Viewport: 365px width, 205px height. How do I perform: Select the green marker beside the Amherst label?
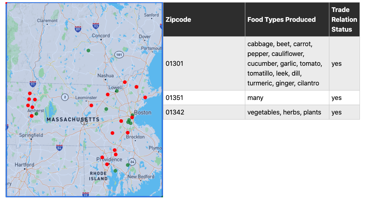[x=36, y=114]
